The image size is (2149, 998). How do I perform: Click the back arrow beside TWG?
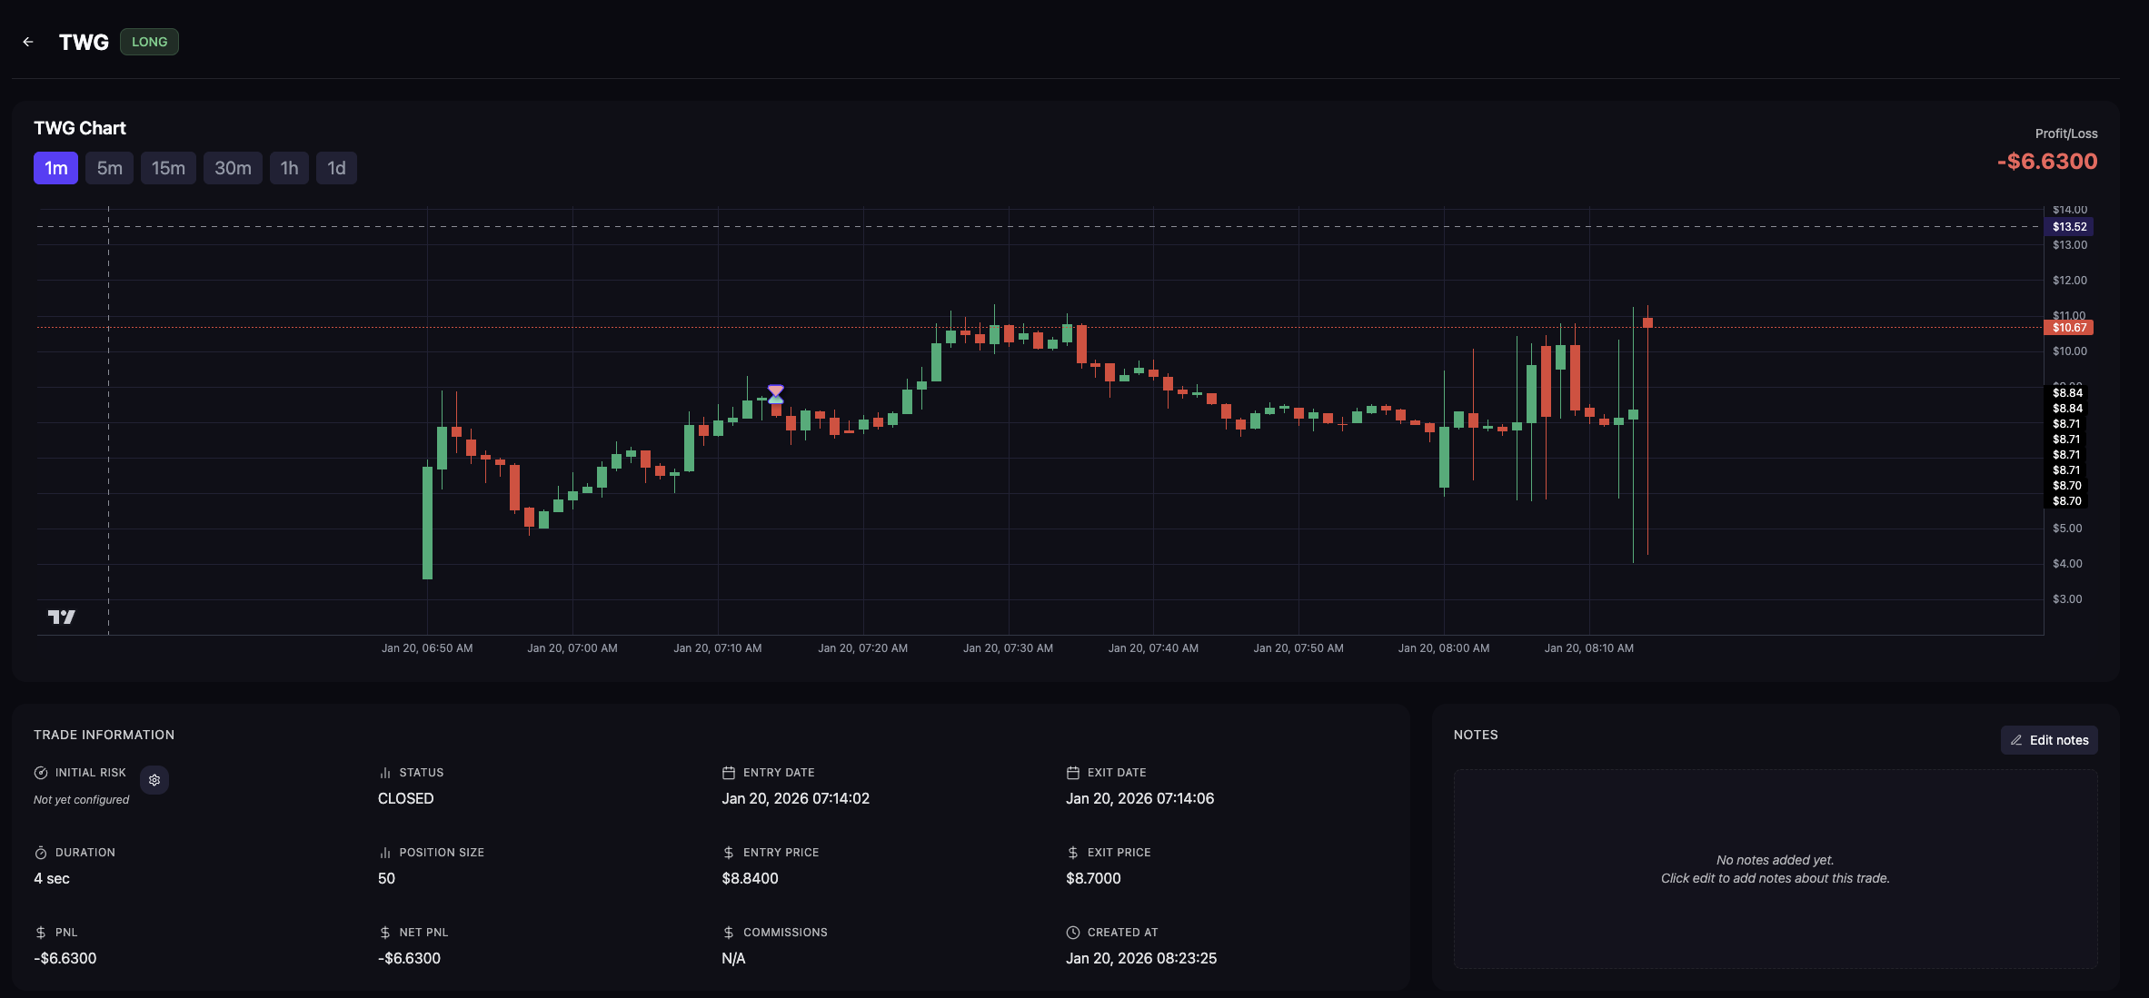pos(28,42)
